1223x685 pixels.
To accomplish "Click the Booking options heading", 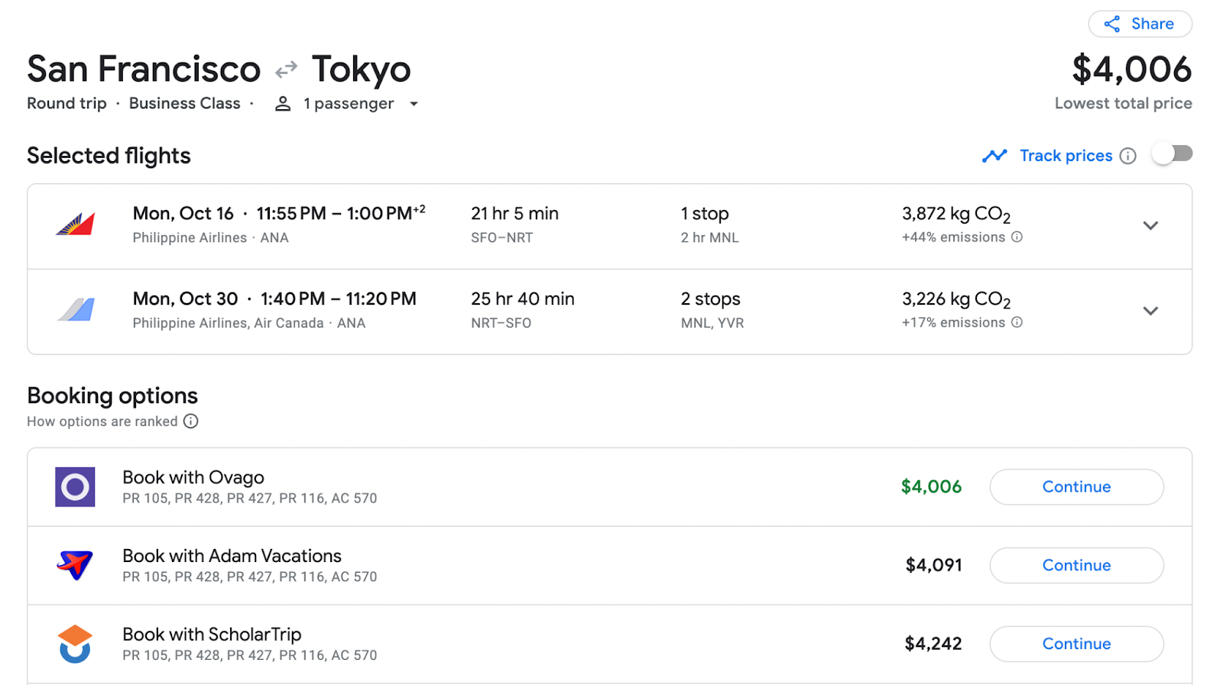I will (112, 396).
